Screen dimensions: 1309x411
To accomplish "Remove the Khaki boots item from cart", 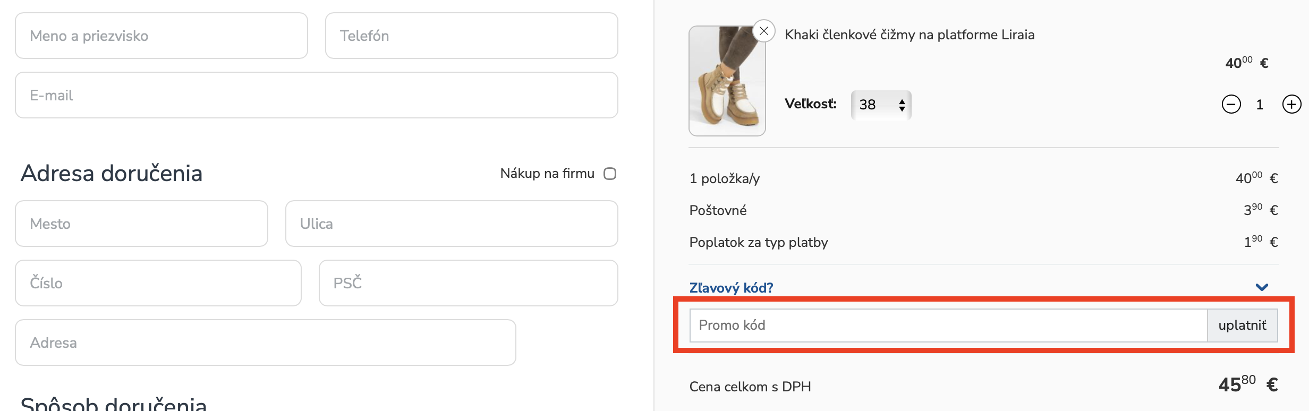I will [764, 31].
